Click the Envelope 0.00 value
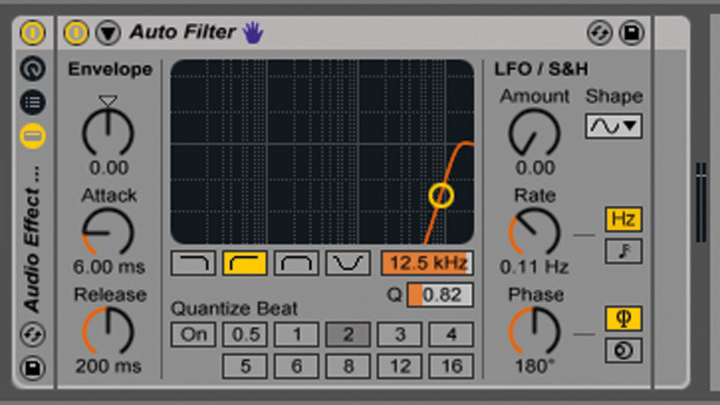720x405 pixels. pyautogui.click(x=108, y=168)
